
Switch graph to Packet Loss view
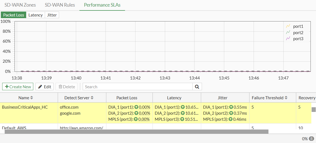click(x=13, y=15)
